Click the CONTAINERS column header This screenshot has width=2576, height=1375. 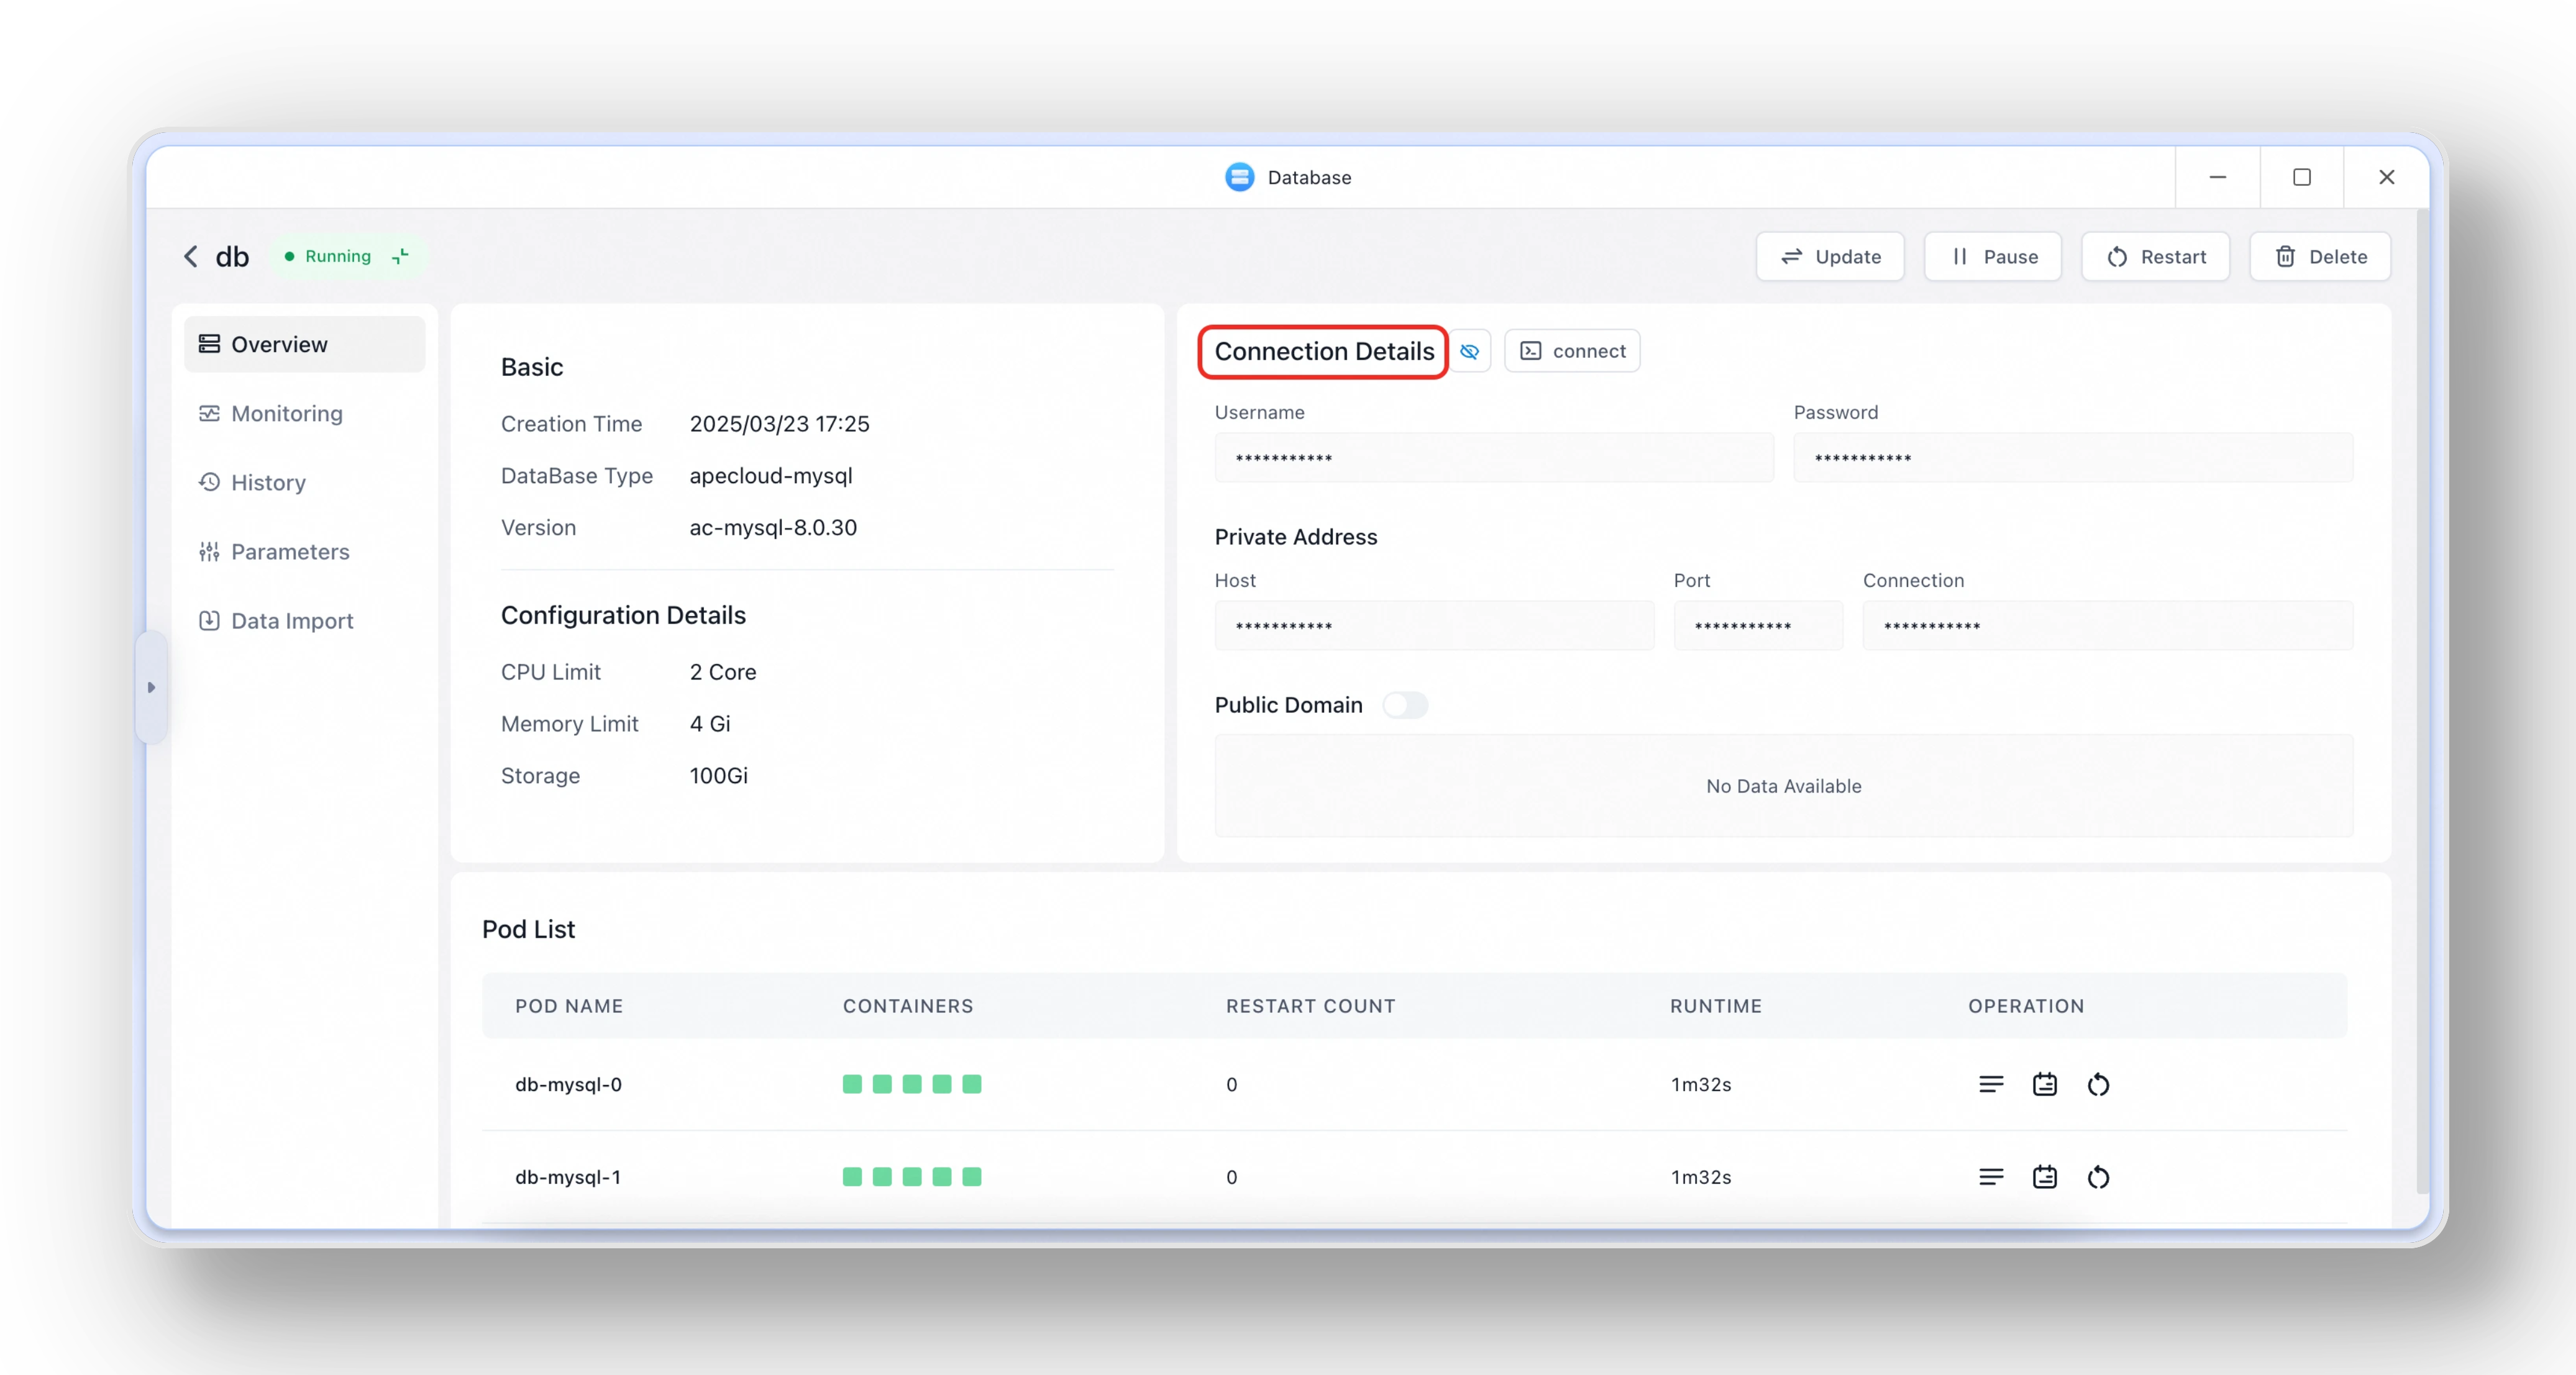pyautogui.click(x=908, y=1006)
